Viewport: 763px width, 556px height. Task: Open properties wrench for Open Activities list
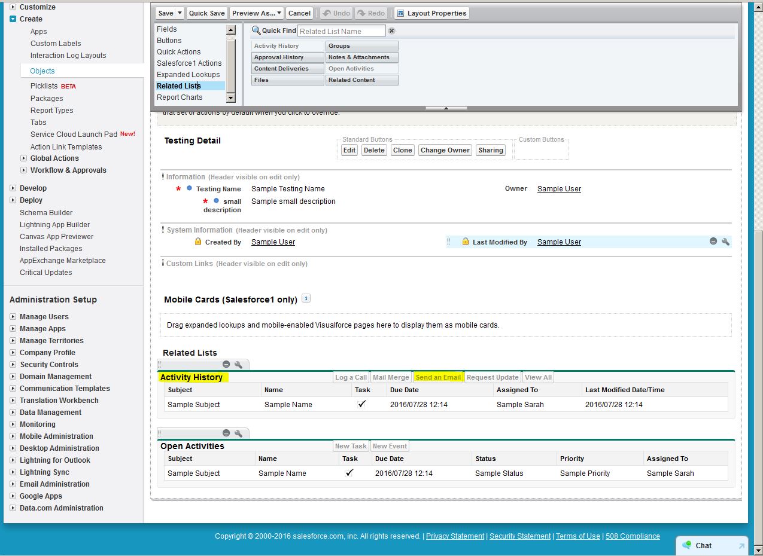coord(238,433)
